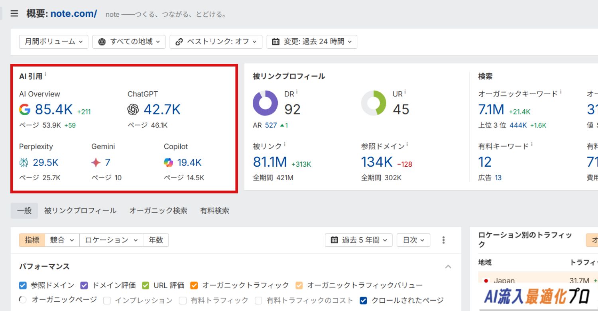Open Copilot 19.4K citations
The image size is (598, 311).
(x=189, y=162)
